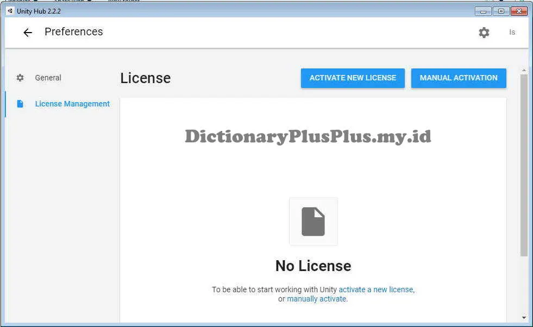533x327 pixels.
Task: Click the 'No License' heading text
Action: click(313, 266)
